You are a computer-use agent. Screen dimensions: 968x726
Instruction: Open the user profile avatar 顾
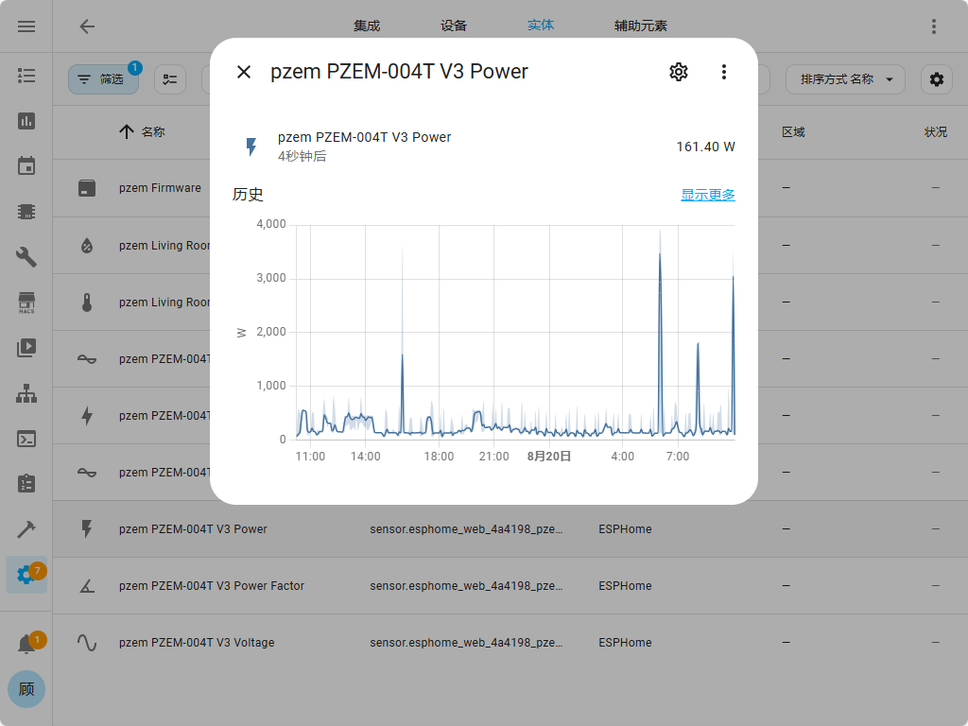pos(26,689)
